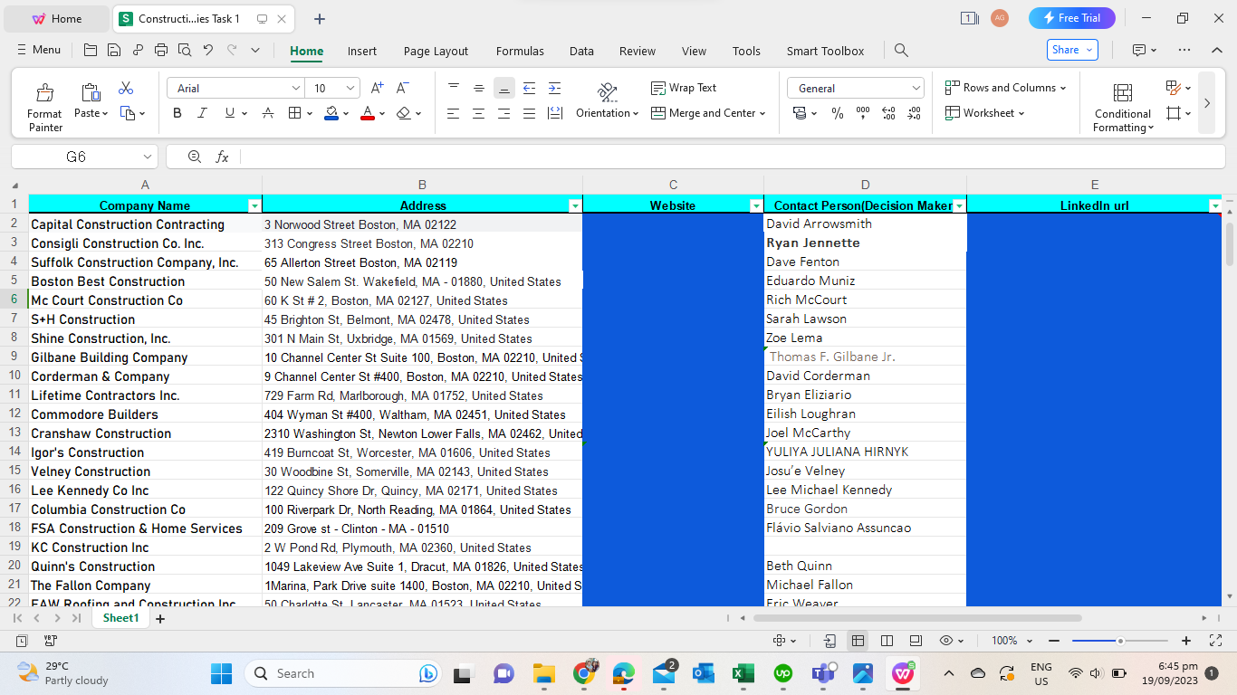Open Company Name filter dropdown
The image size is (1237, 695).
(x=254, y=206)
